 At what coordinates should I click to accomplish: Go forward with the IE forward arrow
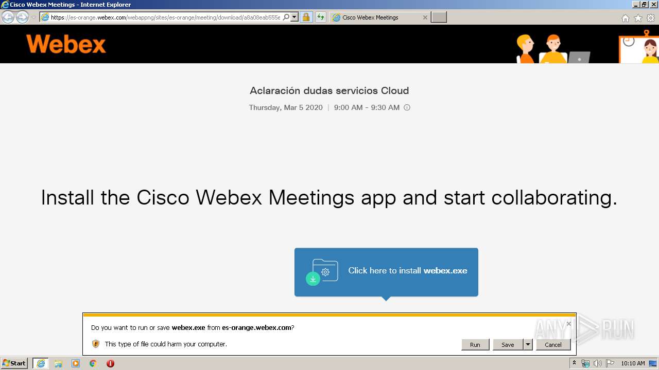click(x=22, y=17)
